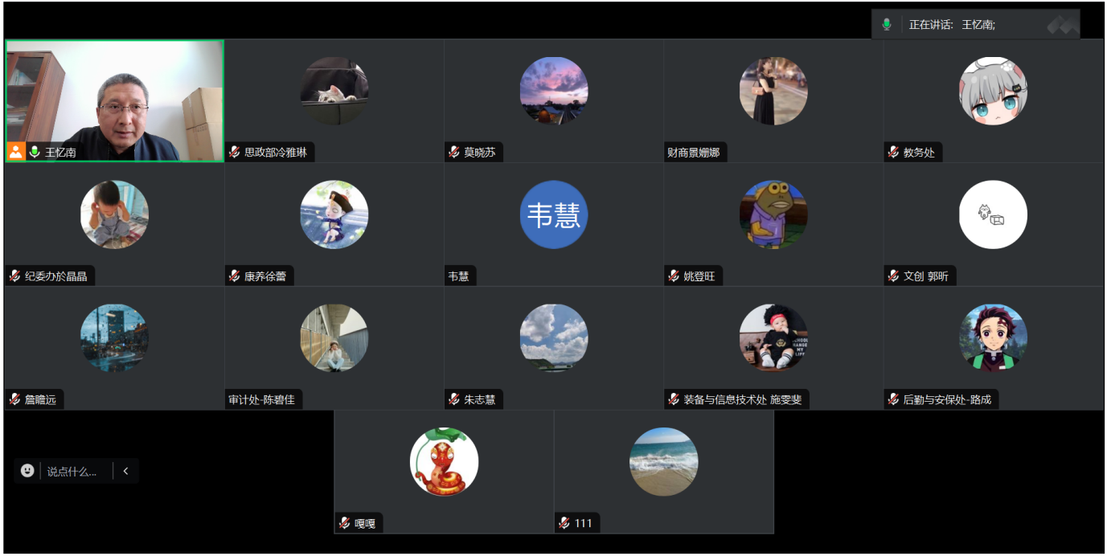The width and height of the screenshot is (1107, 556).
Task: Click muted microphone icon next to 教务处
Action: coord(894,152)
